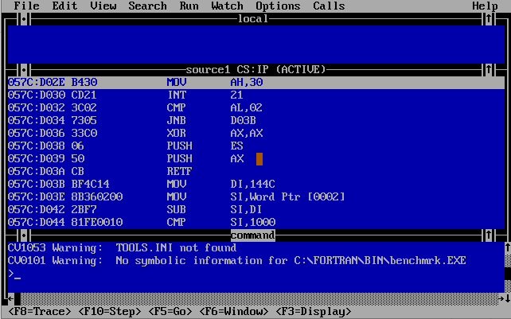Click the orange cursor block beside PUSH AX
Image resolution: width=511 pixels, height=319 pixels.
pyautogui.click(x=259, y=158)
